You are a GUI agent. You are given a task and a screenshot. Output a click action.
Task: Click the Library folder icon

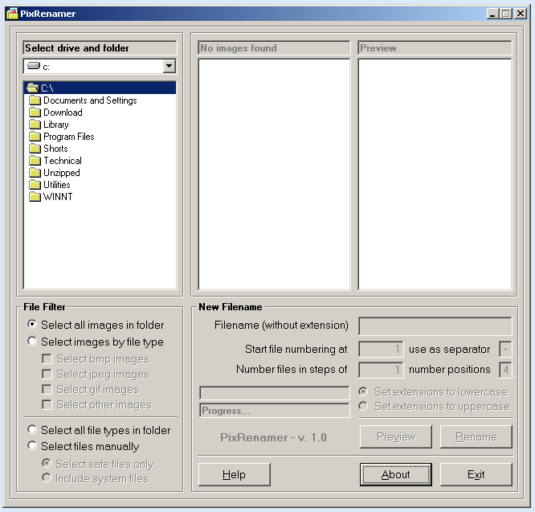point(35,125)
